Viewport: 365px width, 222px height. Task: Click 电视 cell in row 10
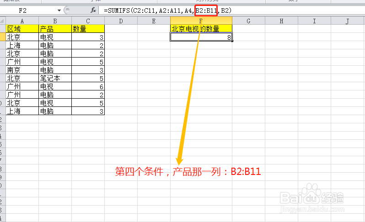[x=55, y=103]
